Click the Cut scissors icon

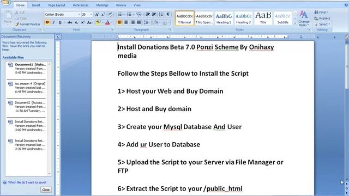[17, 13]
